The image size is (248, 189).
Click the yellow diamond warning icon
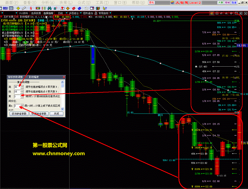pos(68,8)
